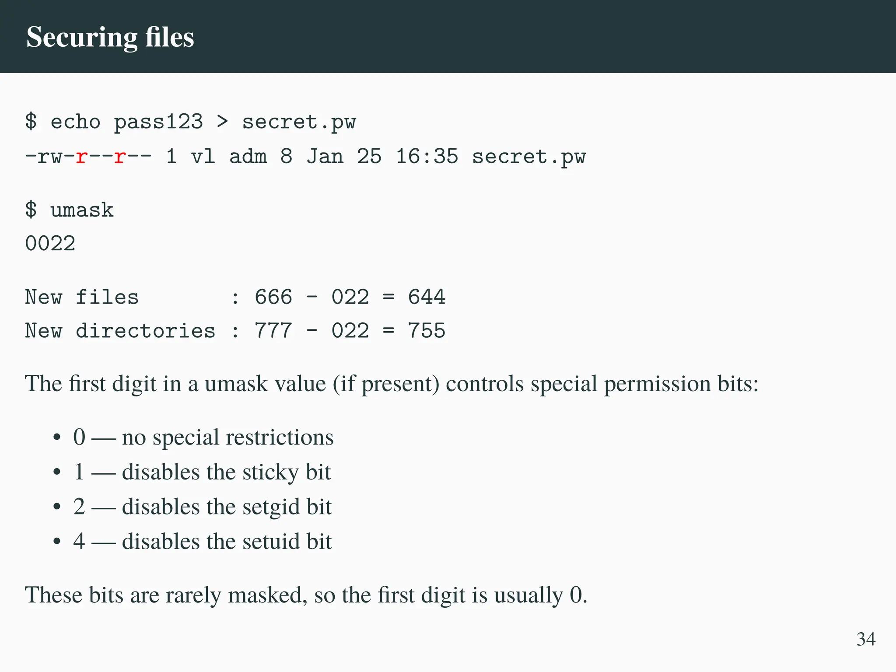Click the first red "r" permission character
Image resolution: width=896 pixels, height=672 pixels.
coord(81,157)
